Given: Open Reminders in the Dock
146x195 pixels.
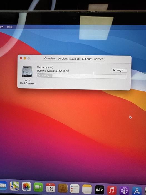Looking at the screenshot, I should pos(75,189).
